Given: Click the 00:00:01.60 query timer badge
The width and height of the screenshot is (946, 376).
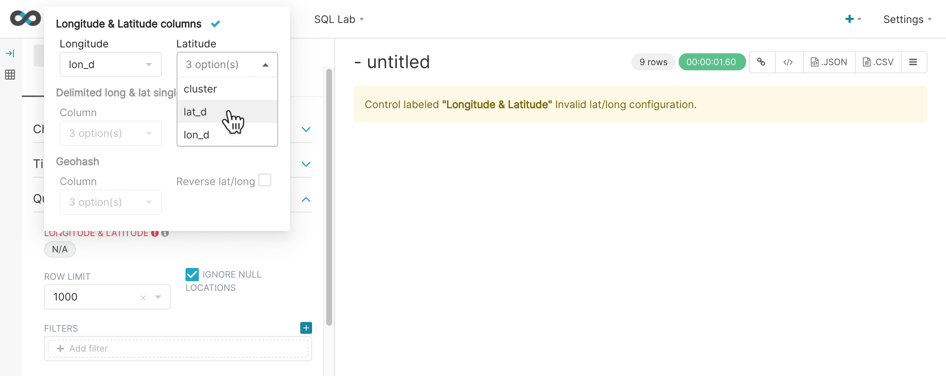Looking at the screenshot, I should click(x=712, y=62).
